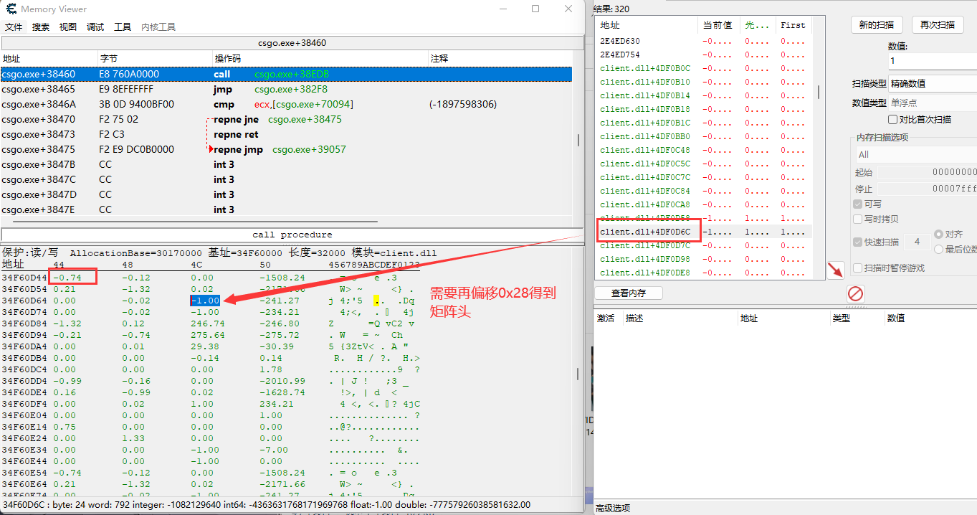This screenshot has height=515, width=977.
Task: Select the 最后位数 radio button
Action: pyautogui.click(x=939, y=249)
